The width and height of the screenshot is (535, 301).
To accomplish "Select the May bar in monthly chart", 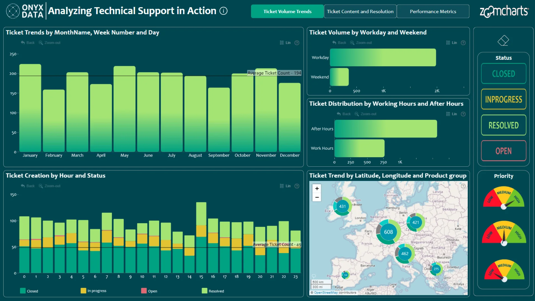I will point(125,109).
